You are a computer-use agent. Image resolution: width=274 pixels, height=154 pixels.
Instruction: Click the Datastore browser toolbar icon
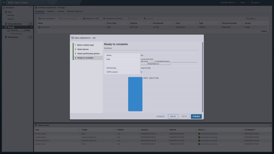104,18
